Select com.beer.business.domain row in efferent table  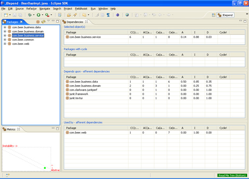pyautogui.click(x=155, y=86)
